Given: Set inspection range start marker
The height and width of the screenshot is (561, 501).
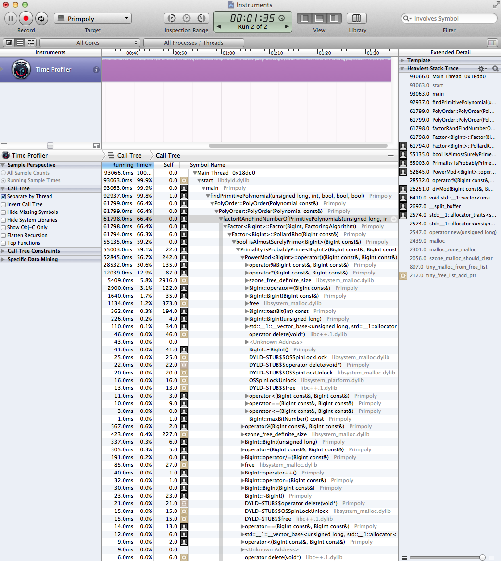Looking at the screenshot, I should [x=171, y=19].
